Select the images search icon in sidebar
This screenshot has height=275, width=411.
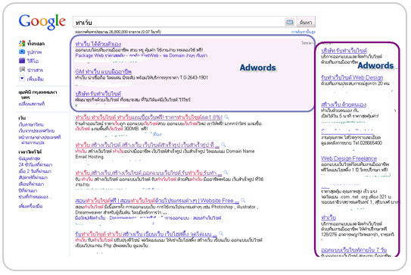coord(22,52)
